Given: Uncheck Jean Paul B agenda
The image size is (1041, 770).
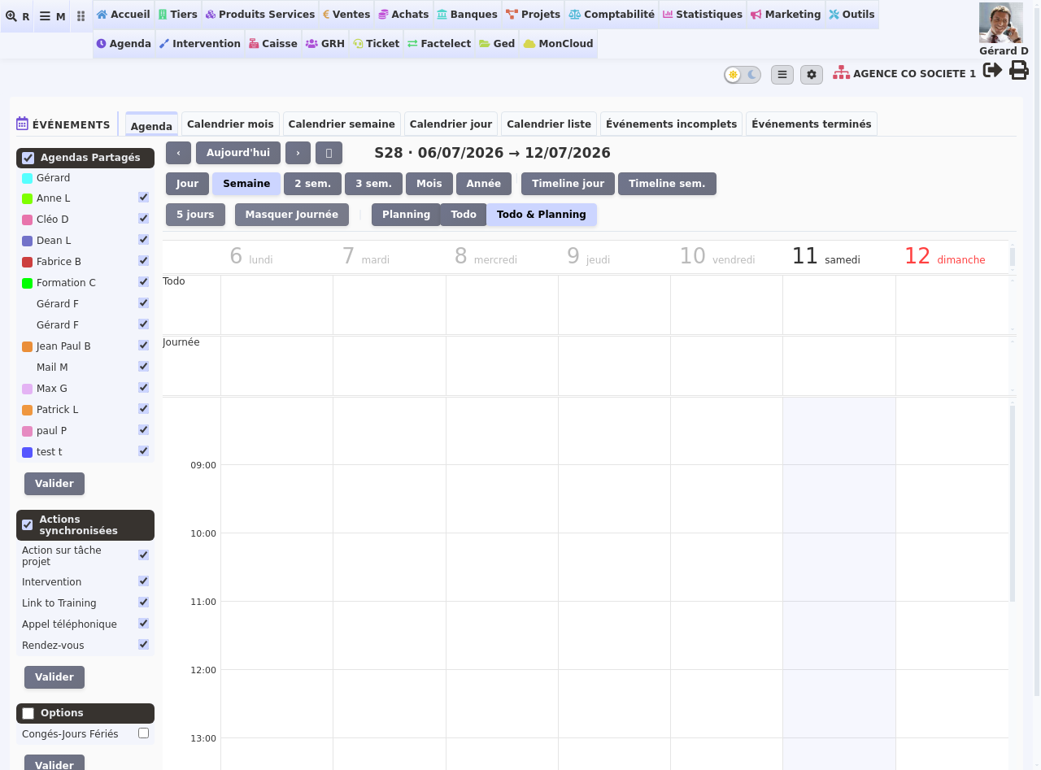Looking at the screenshot, I should tap(143, 346).
